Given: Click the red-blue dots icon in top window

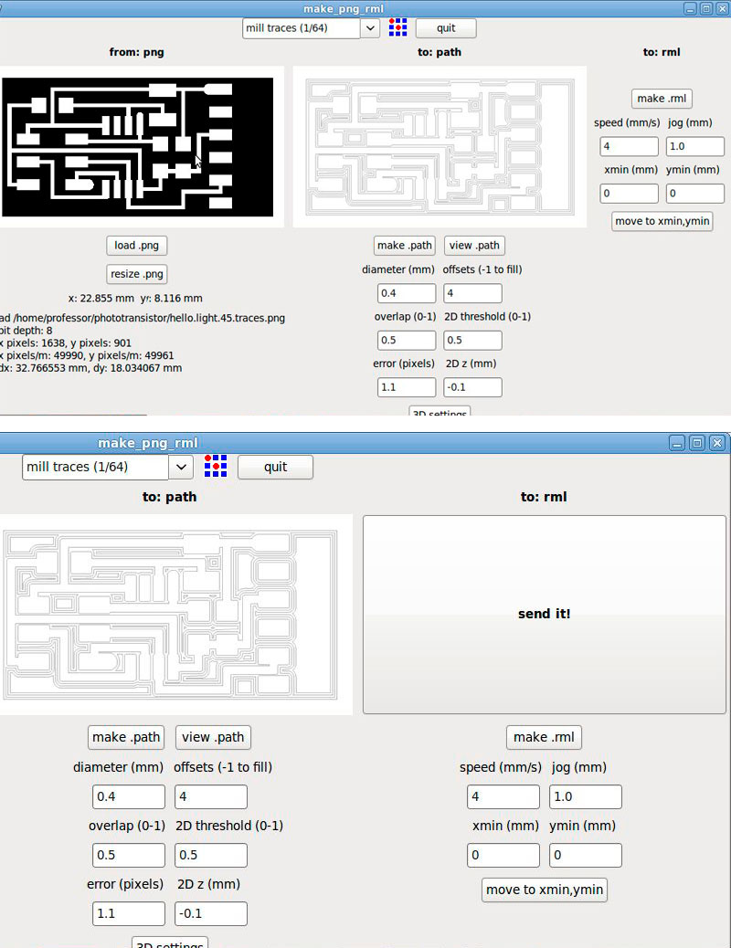Looking at the screenshot, I should [397, 27].
